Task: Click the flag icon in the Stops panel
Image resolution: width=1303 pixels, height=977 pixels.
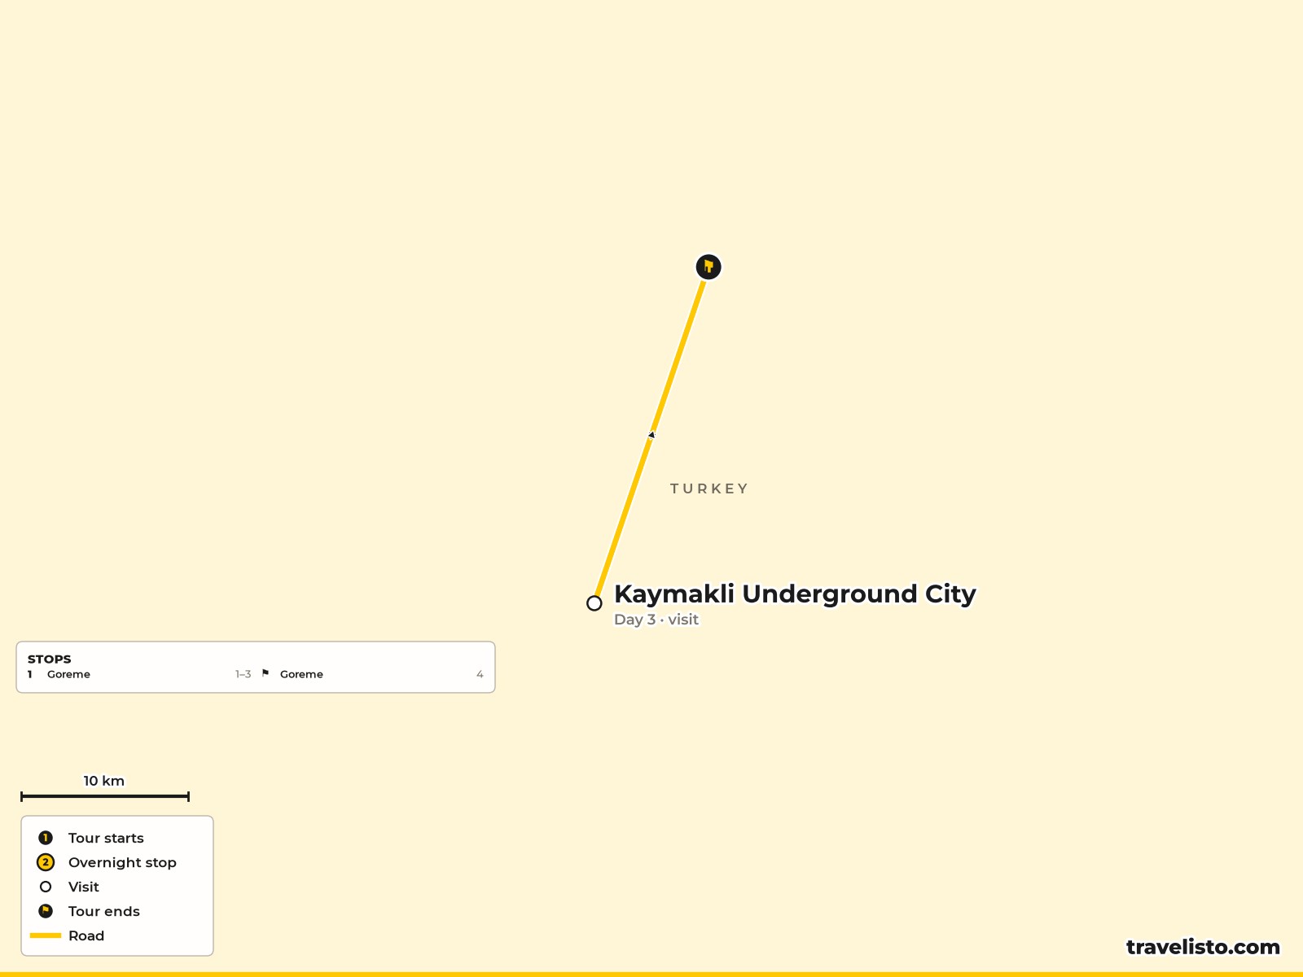Action: tap(265, 673)
